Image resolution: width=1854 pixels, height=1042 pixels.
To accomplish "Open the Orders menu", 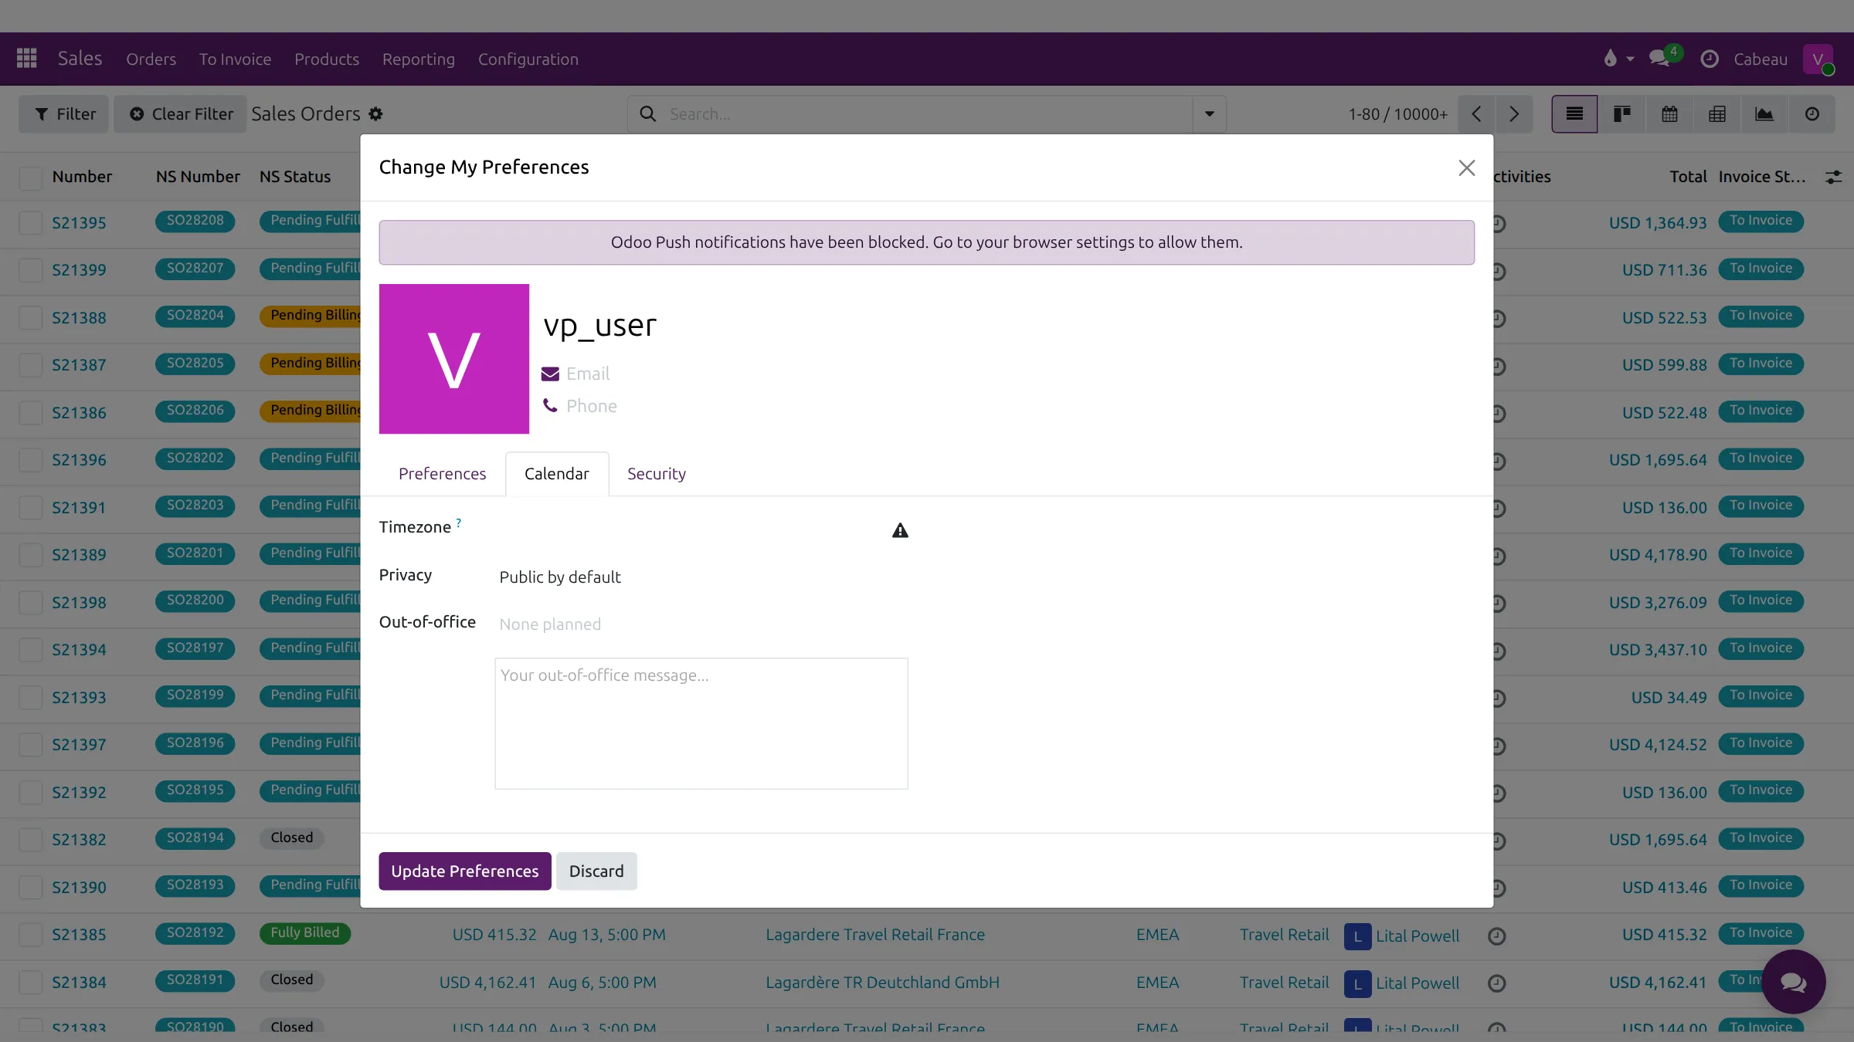I will 151,59.
